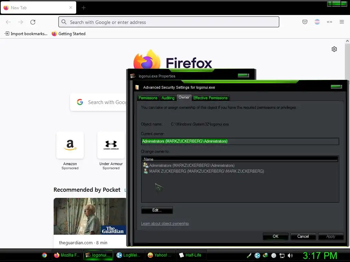Image resolution: width=350 pixels, height=262 pixels.
Task: Confirm with the OK button
Action: (275, 236)
